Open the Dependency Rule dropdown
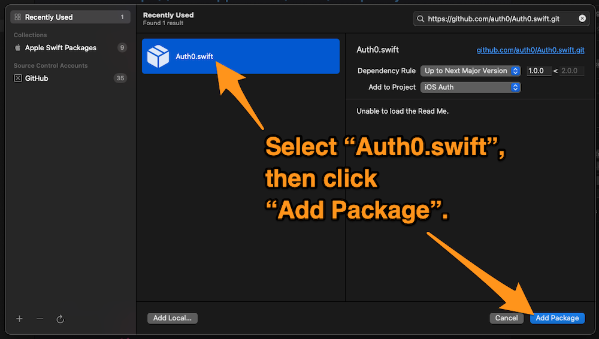599x339 pixels. point(471,71)
